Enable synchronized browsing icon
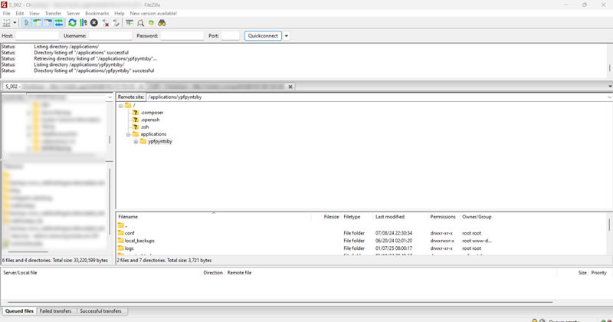613x322 pixels. pos(151,23)
